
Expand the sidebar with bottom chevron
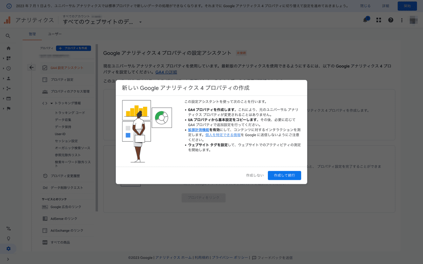pos(8,259)
